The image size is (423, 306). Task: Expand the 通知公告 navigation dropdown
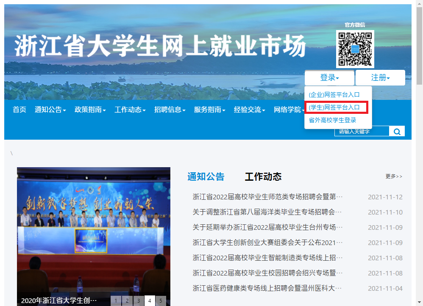click(x=50, y=110)
